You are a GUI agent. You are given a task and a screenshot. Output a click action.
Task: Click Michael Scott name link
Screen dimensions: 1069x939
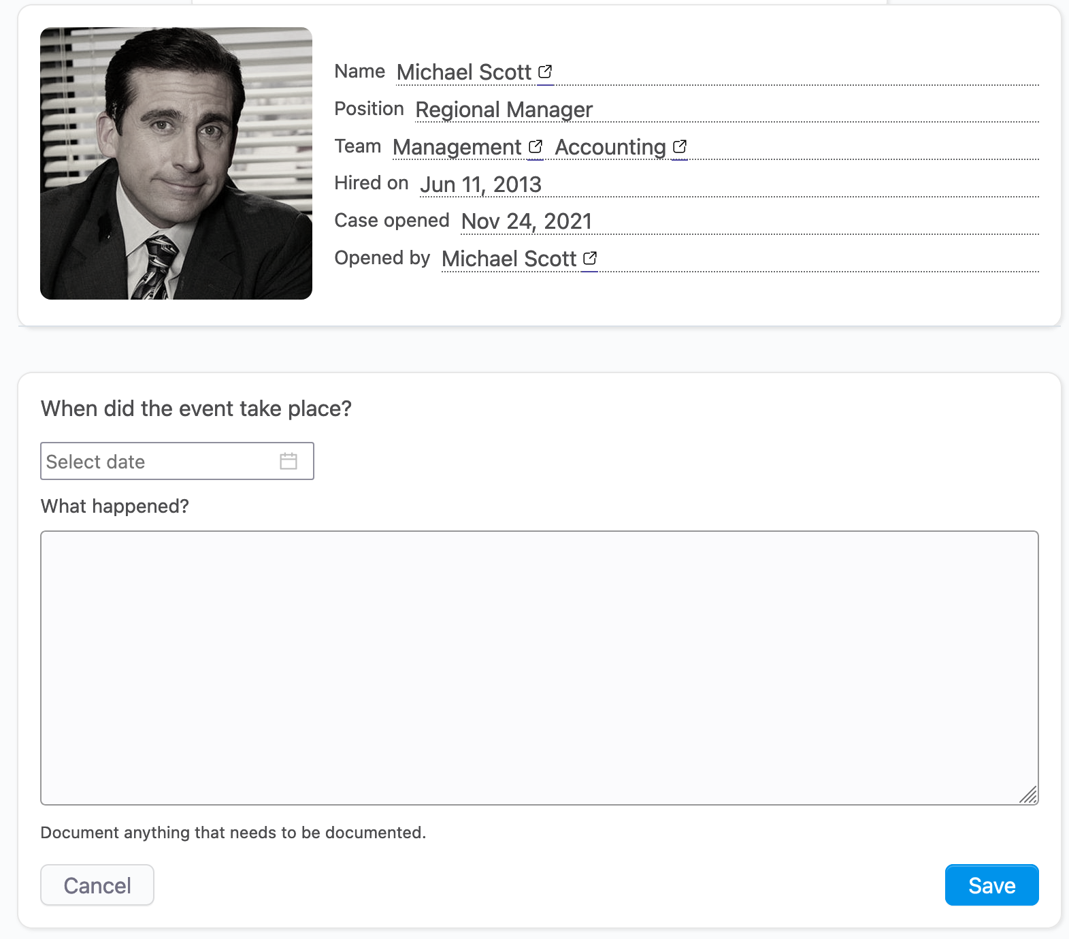(464, 72)
